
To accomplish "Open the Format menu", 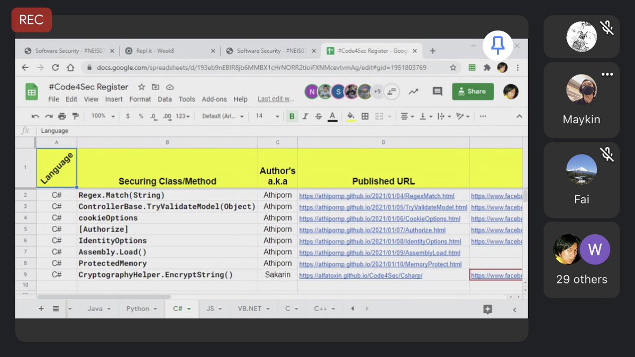I will tap(140, 99).
